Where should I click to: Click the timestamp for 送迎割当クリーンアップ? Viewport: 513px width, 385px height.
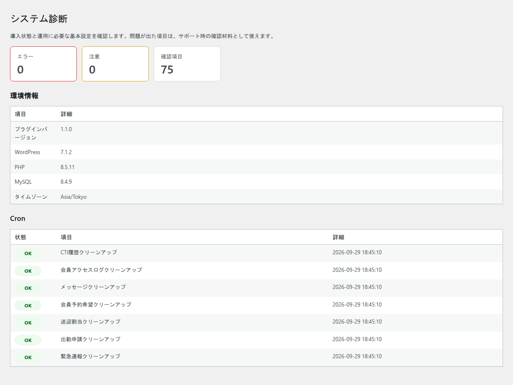coord(357,322)
